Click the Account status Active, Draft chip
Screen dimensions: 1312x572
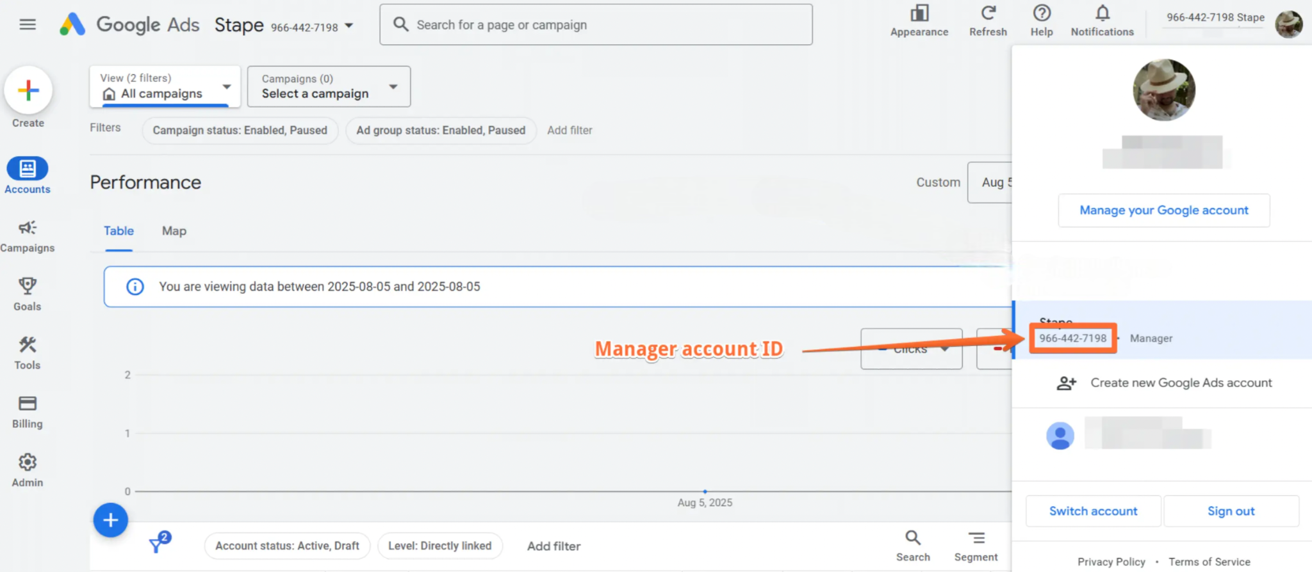[287, 546]
